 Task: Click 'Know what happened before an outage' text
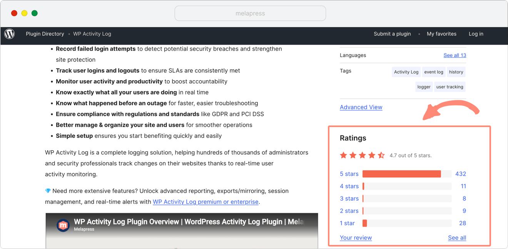(111, 103)
